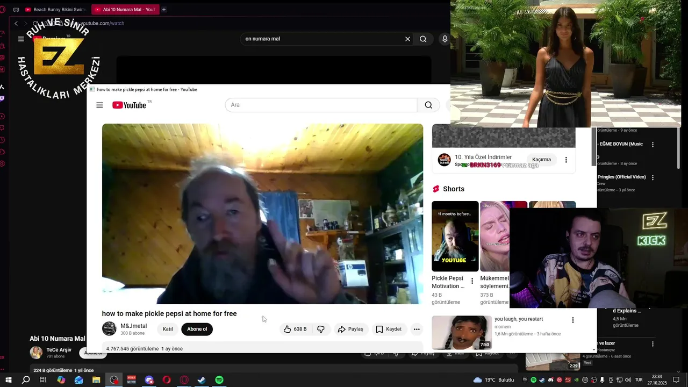Open Discord icon in system tray
Screen dimensions: 688x387
pyautogui.click(x=551, y=379)
